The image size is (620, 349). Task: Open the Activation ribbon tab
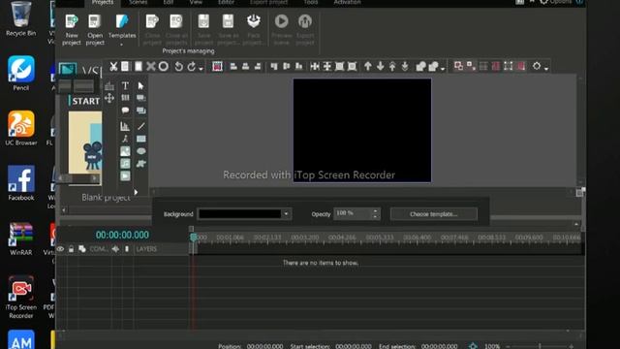347,2
